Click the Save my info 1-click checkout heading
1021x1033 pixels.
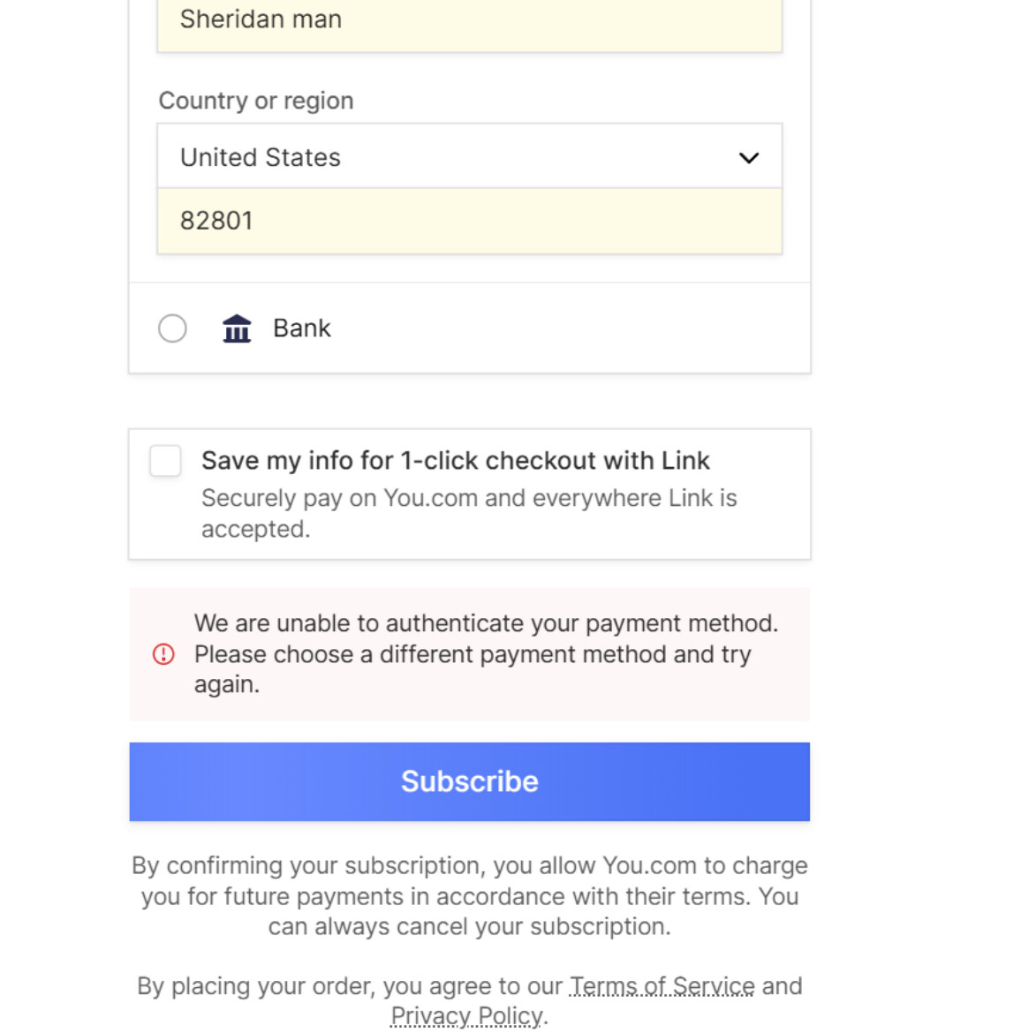(x=455, y=461)
